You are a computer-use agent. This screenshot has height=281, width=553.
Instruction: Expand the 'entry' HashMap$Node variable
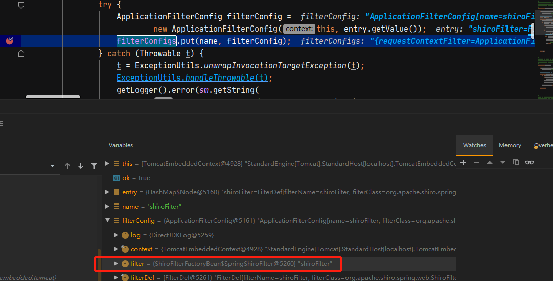107,192
